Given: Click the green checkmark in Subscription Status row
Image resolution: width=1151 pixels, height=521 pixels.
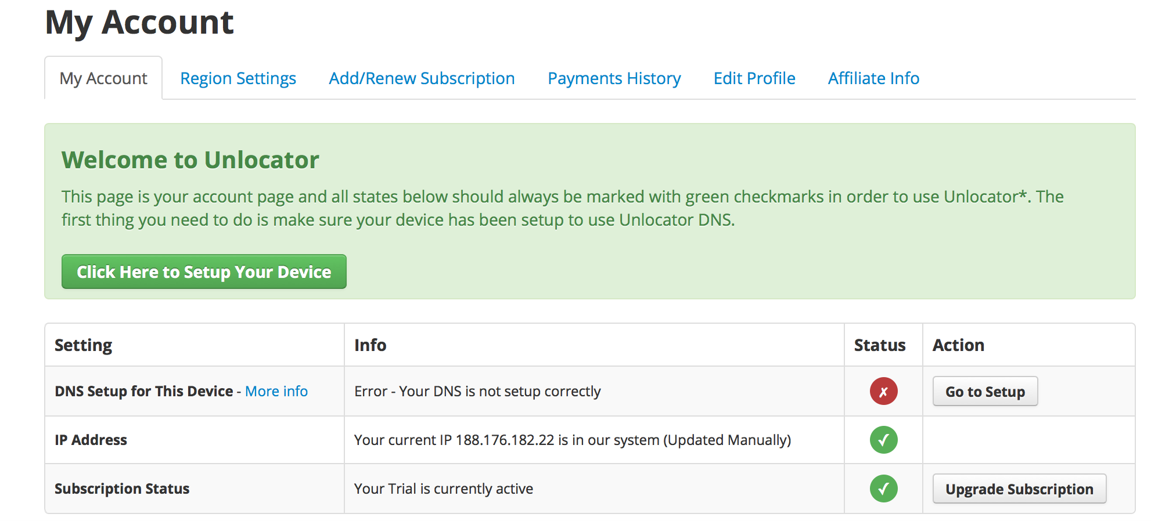Looking at the screenshot, I should click(883, 489).
